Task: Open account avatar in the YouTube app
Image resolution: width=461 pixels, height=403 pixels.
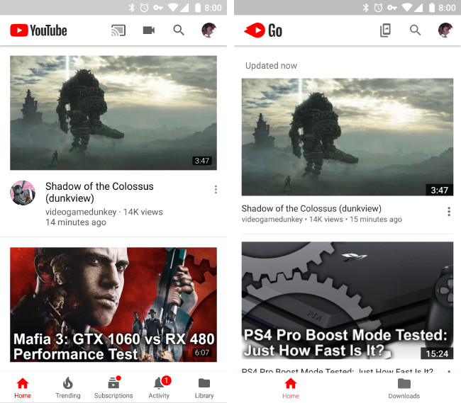Action: [209, 30]
